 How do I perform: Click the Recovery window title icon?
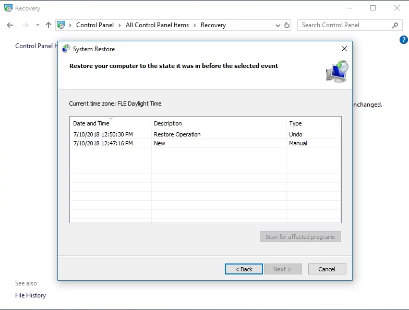(8, 8)
